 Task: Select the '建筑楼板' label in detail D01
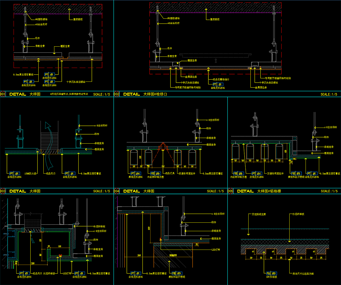pyautogui.click(x=78, y=19)
